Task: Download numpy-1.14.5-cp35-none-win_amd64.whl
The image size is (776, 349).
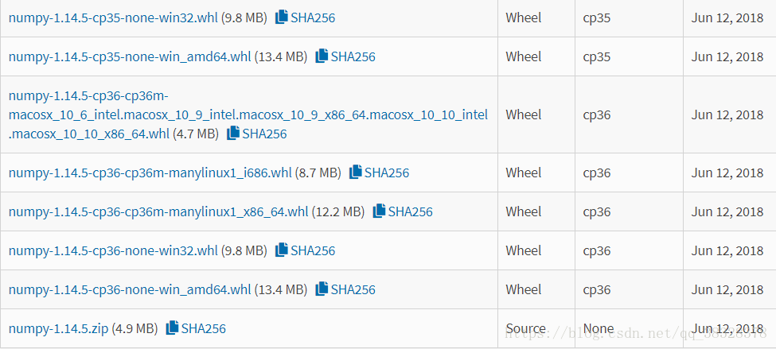Action: pos(130,56)
